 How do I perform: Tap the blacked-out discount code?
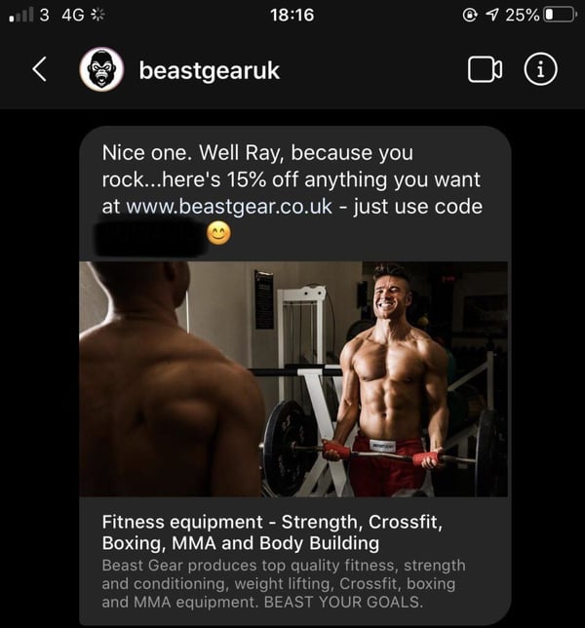coord(150,236)
